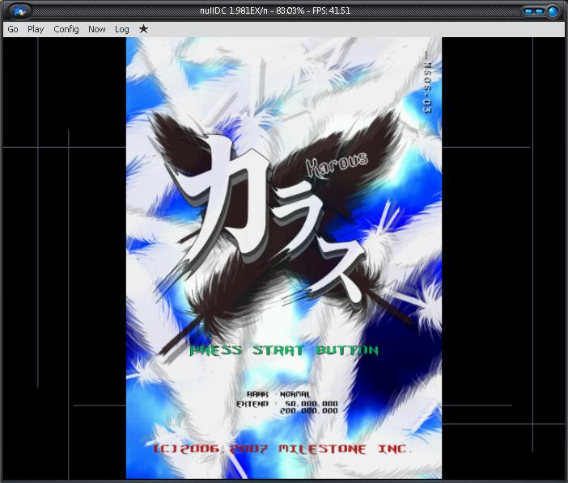568x483 pixels.
Task: Open the Go menu
Action: (x=13, y=29)
